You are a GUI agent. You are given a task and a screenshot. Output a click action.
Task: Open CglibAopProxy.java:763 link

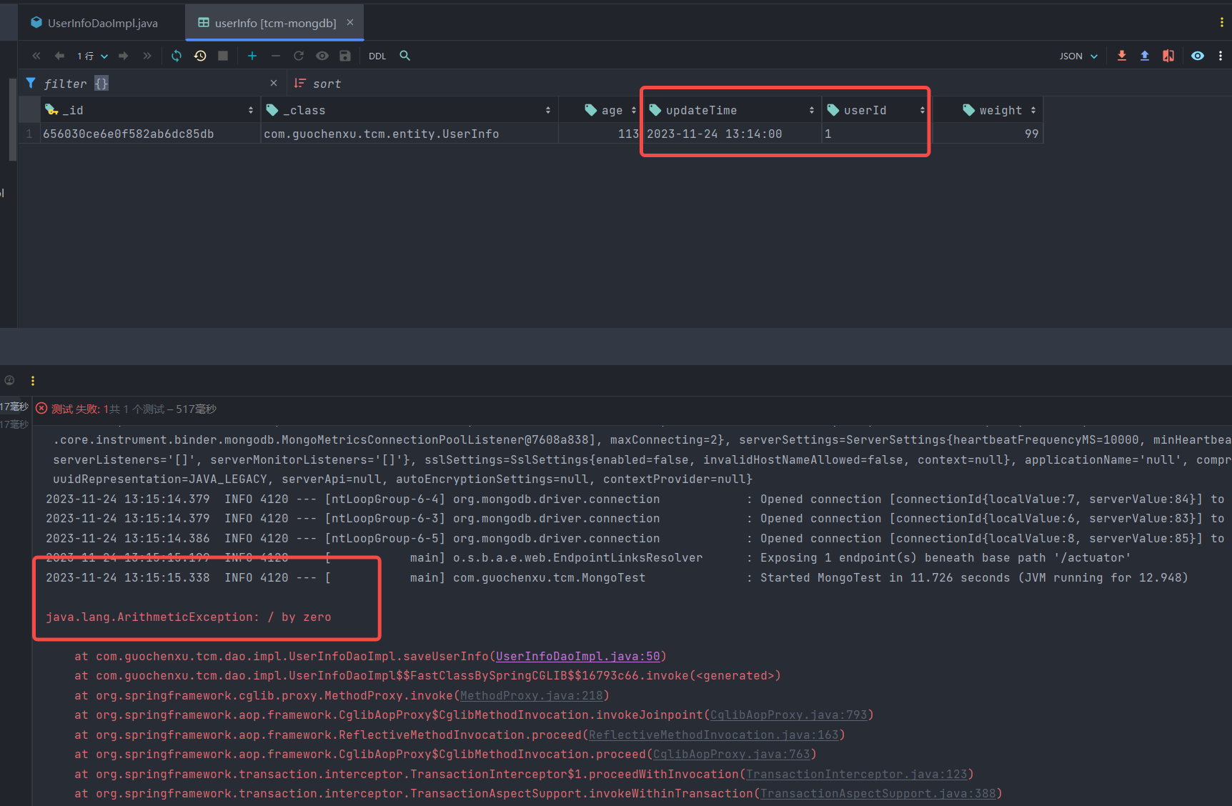(x=732, y=754)
